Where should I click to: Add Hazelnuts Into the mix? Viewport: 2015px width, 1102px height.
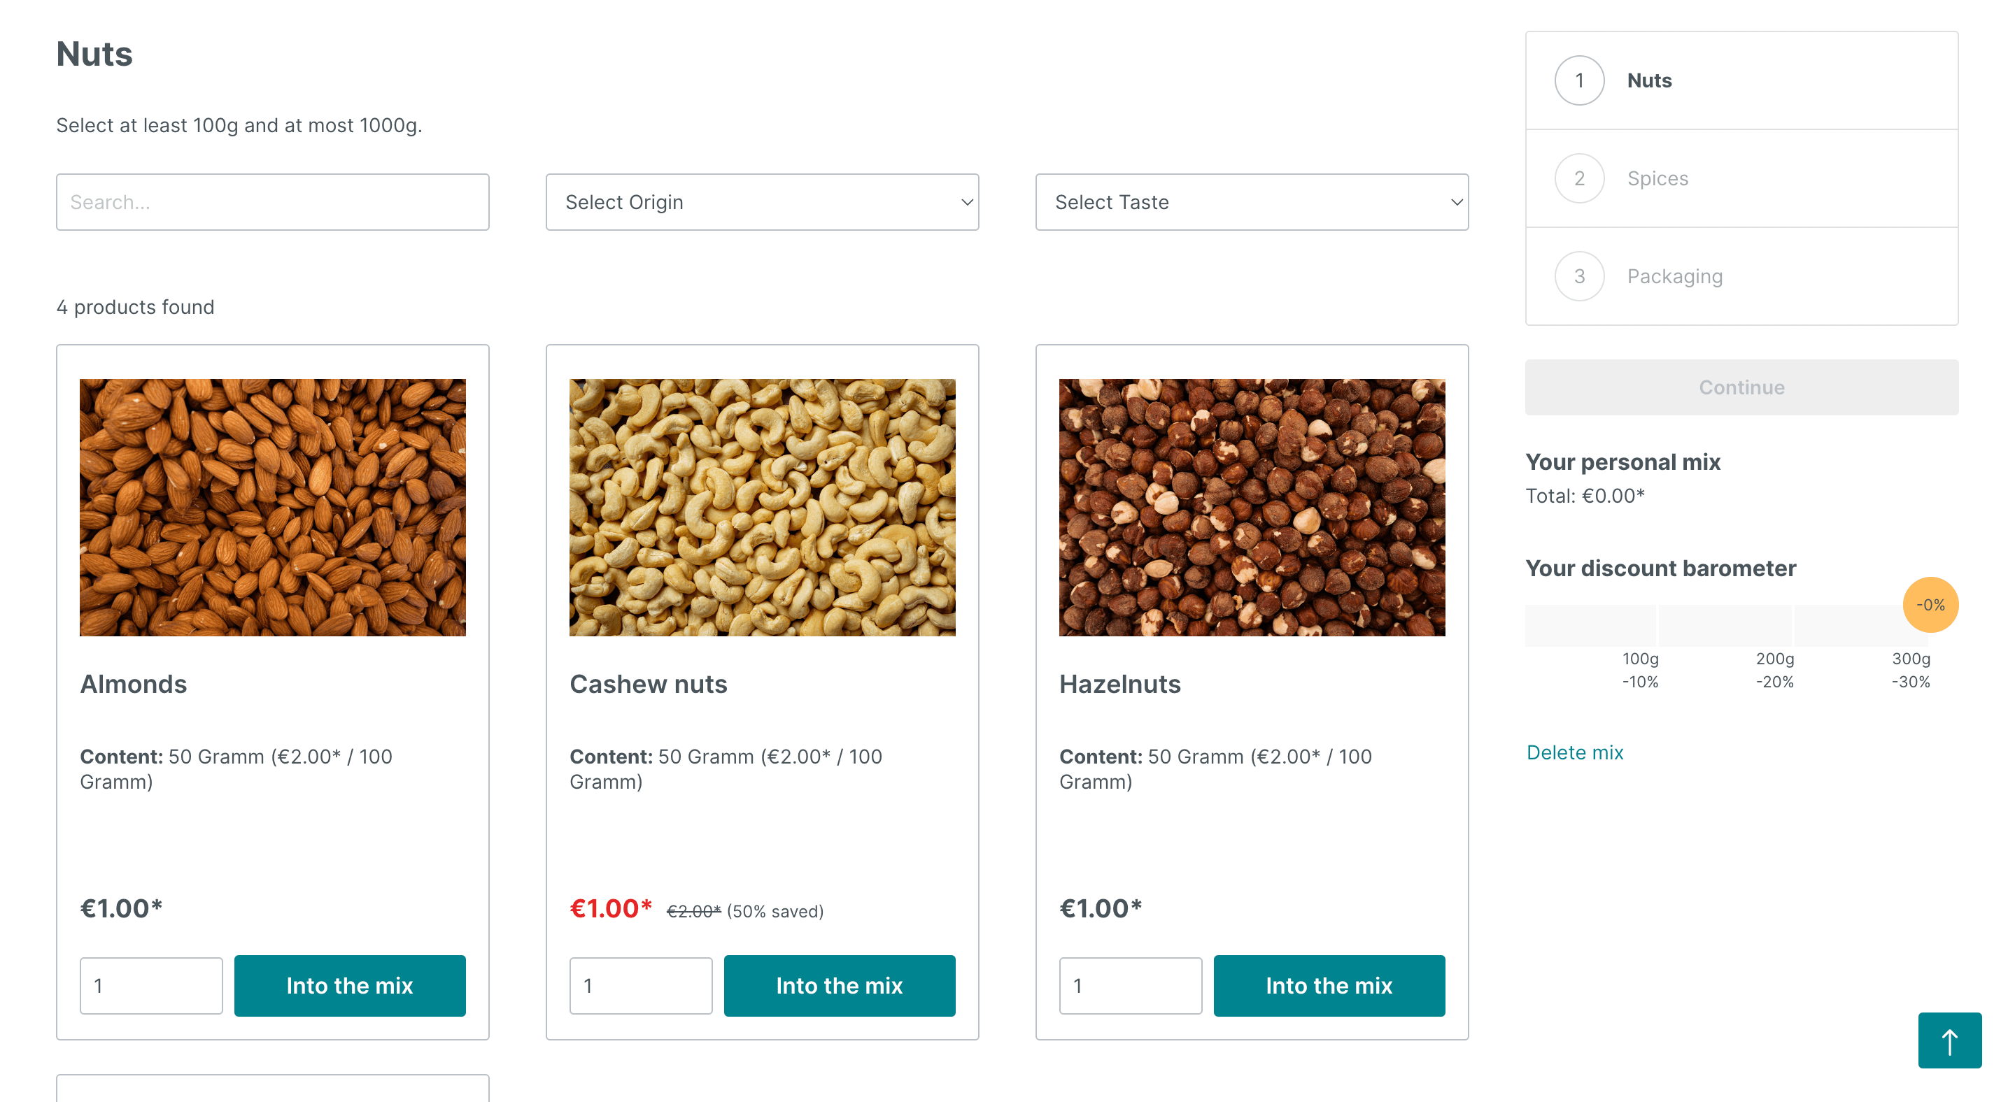[1328, 984]
